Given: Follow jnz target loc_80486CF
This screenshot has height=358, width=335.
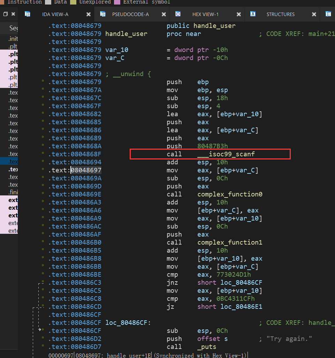Looking at the screenshot, I should click(241, 283).
